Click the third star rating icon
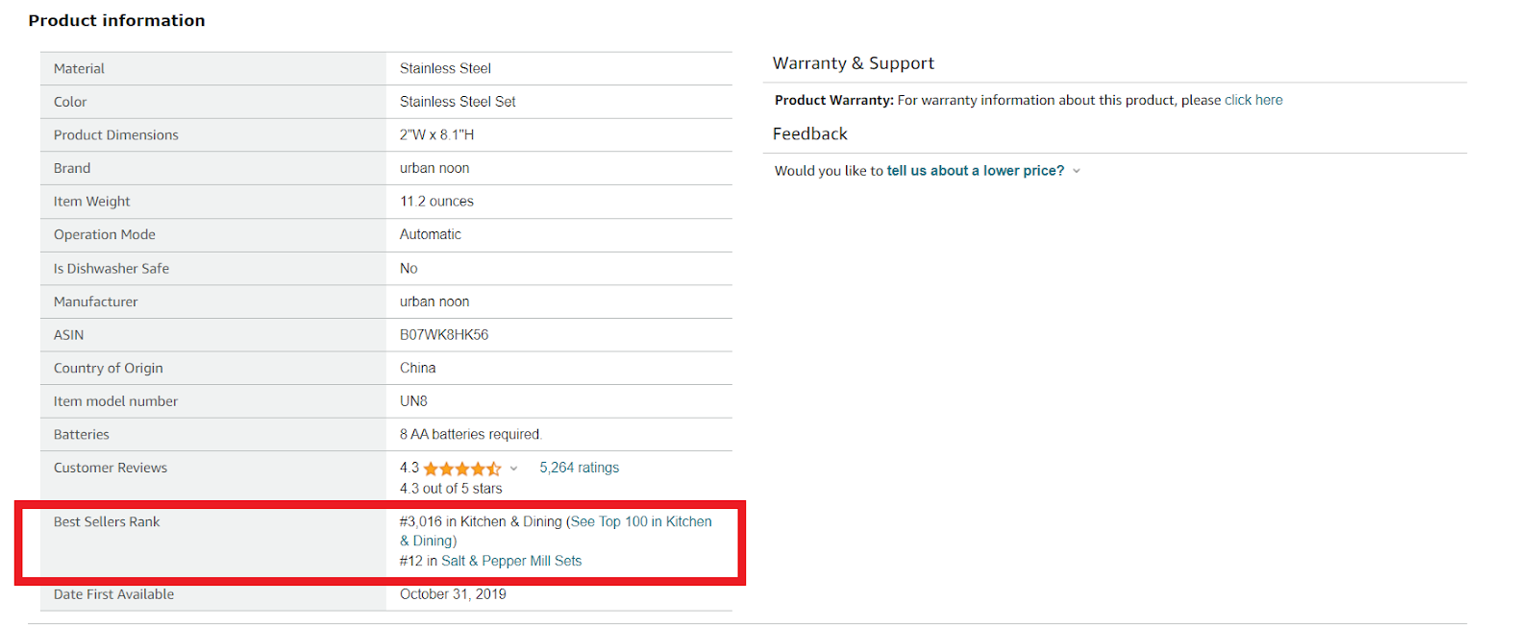This screenshot has height=626, width=1538. point(461,469)
